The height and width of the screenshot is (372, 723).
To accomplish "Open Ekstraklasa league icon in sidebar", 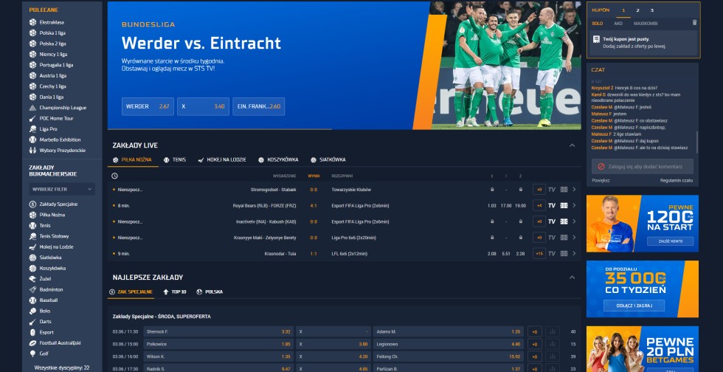I will (32, 22).
